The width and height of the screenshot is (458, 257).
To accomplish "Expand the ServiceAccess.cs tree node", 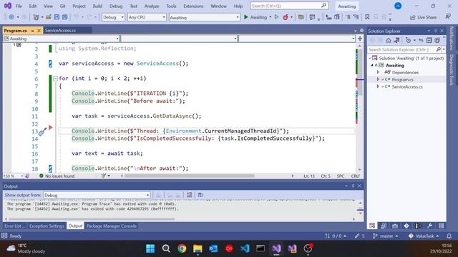I will pos(379,86).
